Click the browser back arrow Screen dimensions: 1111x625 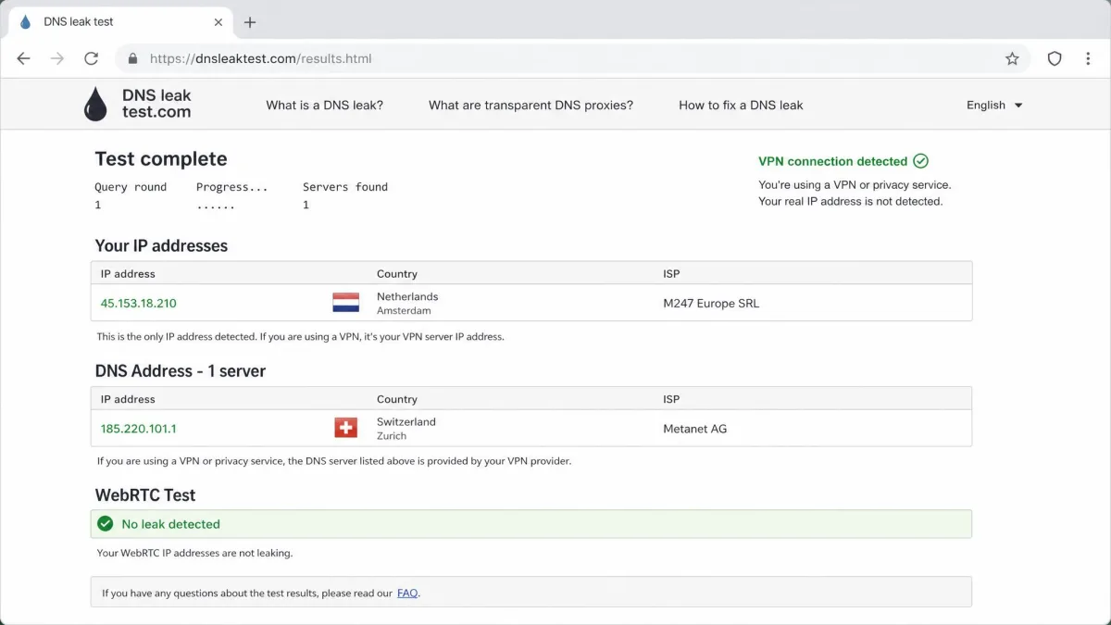click(24, 58)
